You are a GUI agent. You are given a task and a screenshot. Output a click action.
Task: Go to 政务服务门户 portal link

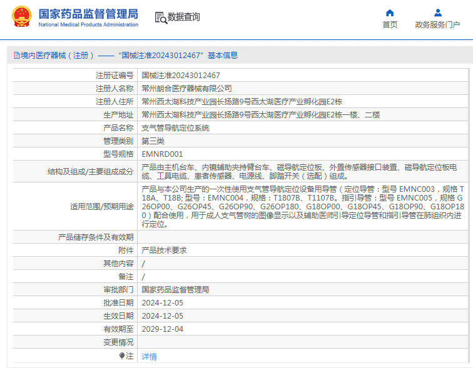point(437,25)
